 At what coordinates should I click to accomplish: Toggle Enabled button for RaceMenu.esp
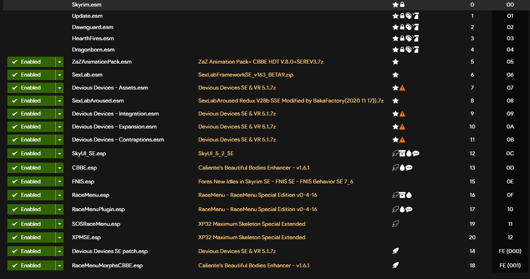click(x=31, y=195)
